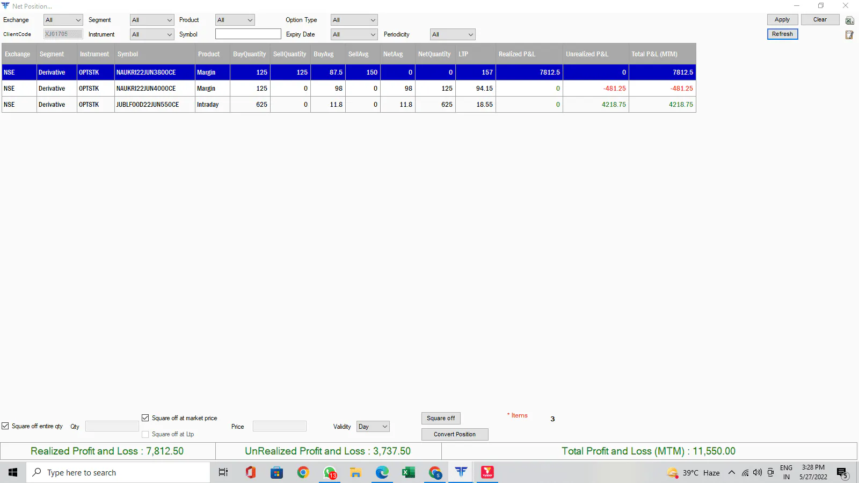859x483 pixels.
Task: Open File Explorer from the taskbar
Action: click(355, 472)
